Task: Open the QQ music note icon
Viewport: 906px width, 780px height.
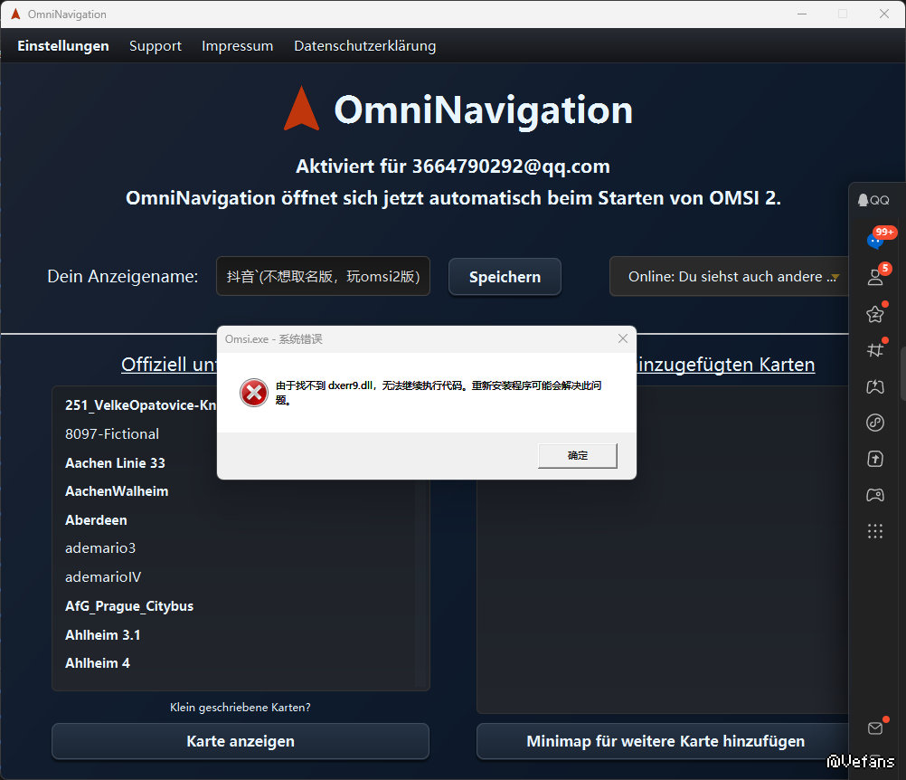Action: coord(875,423)
